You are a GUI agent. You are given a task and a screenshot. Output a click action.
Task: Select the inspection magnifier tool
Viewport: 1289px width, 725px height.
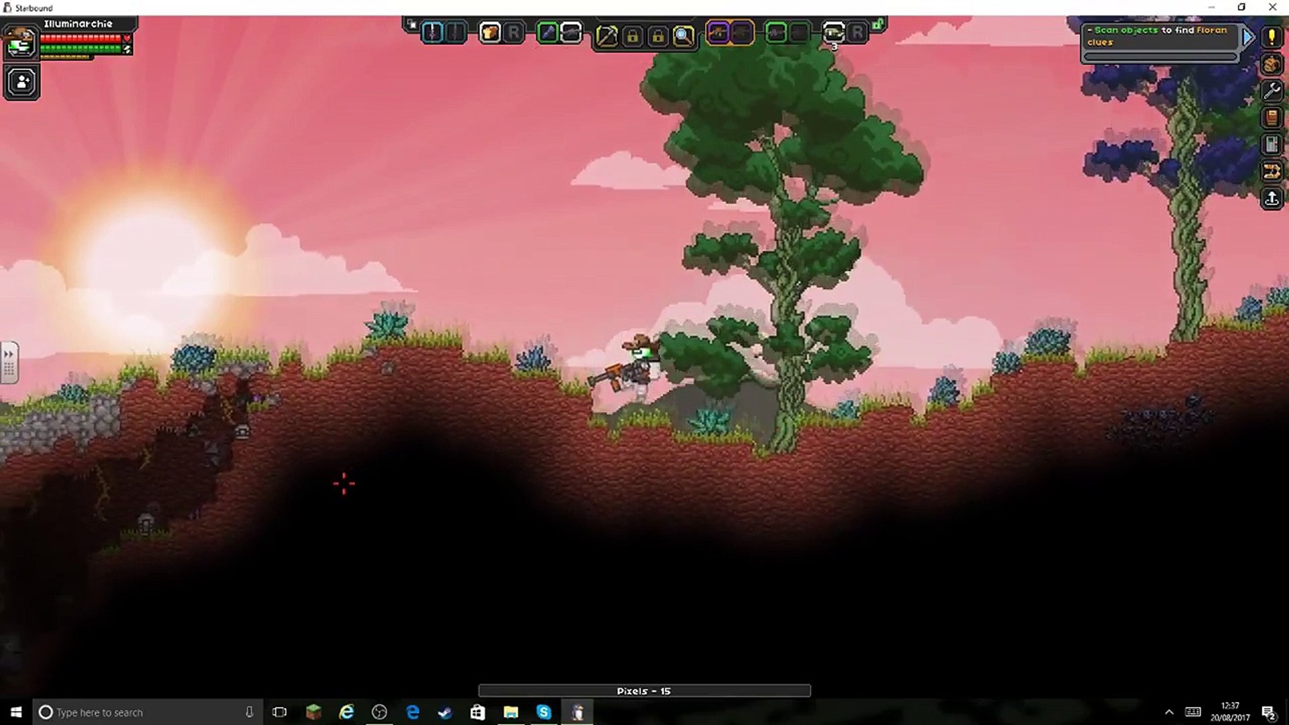[x=683, y=36]
